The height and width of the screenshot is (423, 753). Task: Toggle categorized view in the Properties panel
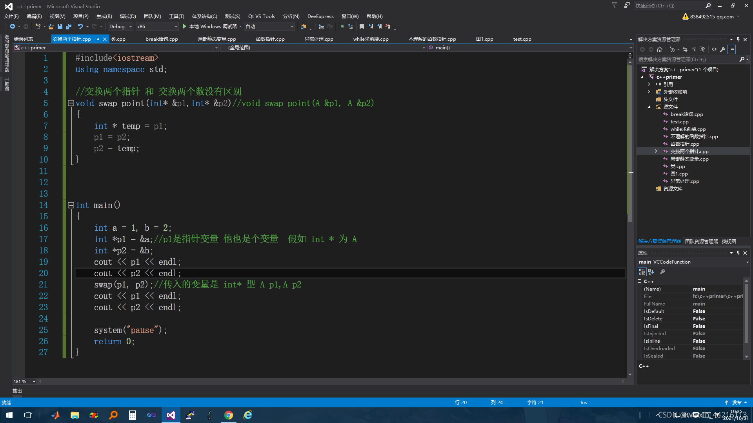coord(642,272)
